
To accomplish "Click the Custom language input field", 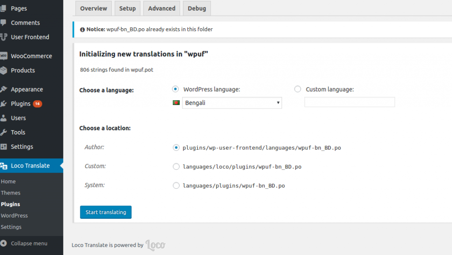I will coord(349,102).
